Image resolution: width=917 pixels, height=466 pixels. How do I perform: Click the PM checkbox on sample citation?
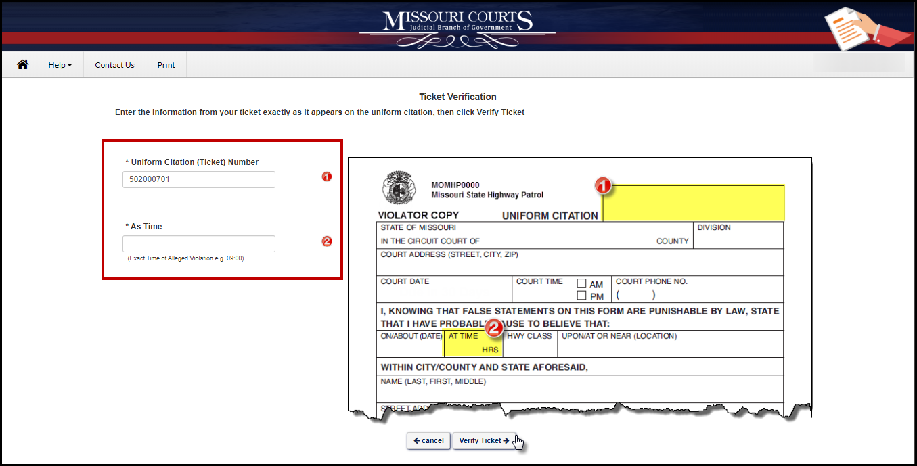click(581, 296)
